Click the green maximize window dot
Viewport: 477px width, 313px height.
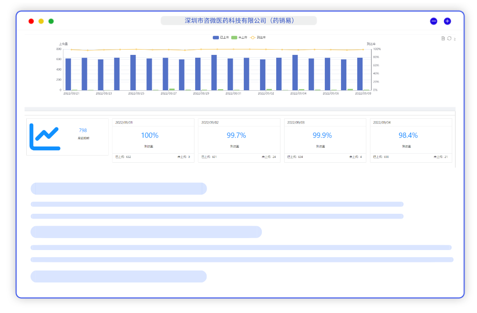(51, 21)
